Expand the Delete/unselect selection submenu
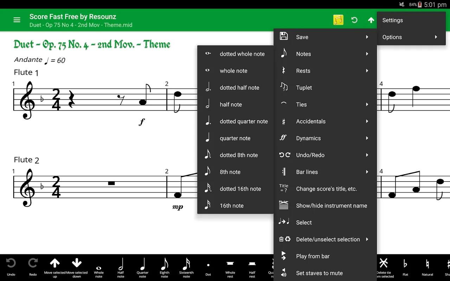Screen dimensions: 450x281 (x=325, y=239)
